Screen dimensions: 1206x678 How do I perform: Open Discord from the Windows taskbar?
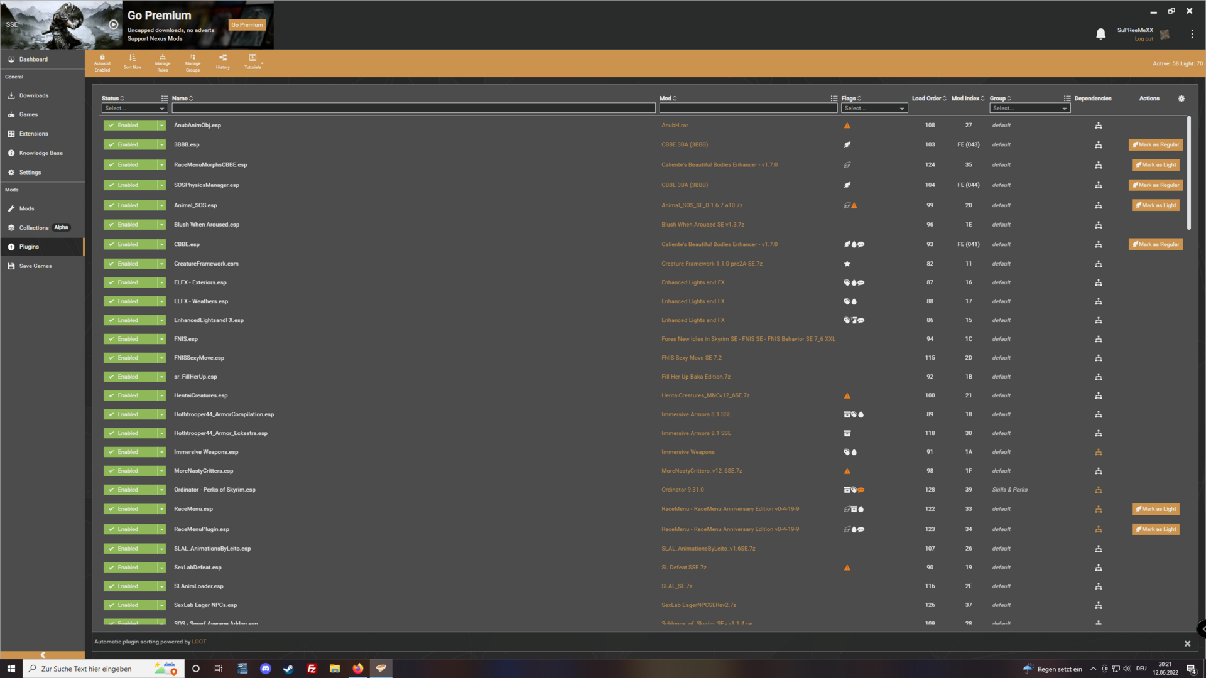tap(265, 669)
